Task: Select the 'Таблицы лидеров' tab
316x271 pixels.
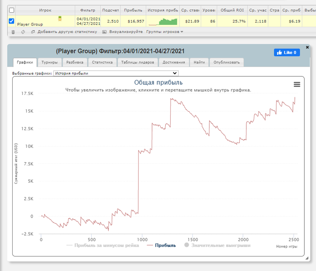Action: tap(138, 62)
